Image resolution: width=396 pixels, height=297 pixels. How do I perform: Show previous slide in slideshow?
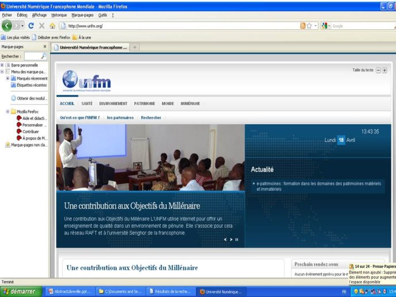pos(225,240)
